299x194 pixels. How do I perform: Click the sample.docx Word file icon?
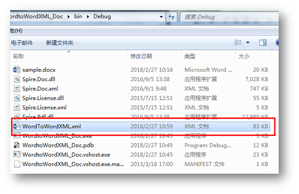[x=17, y=70]
